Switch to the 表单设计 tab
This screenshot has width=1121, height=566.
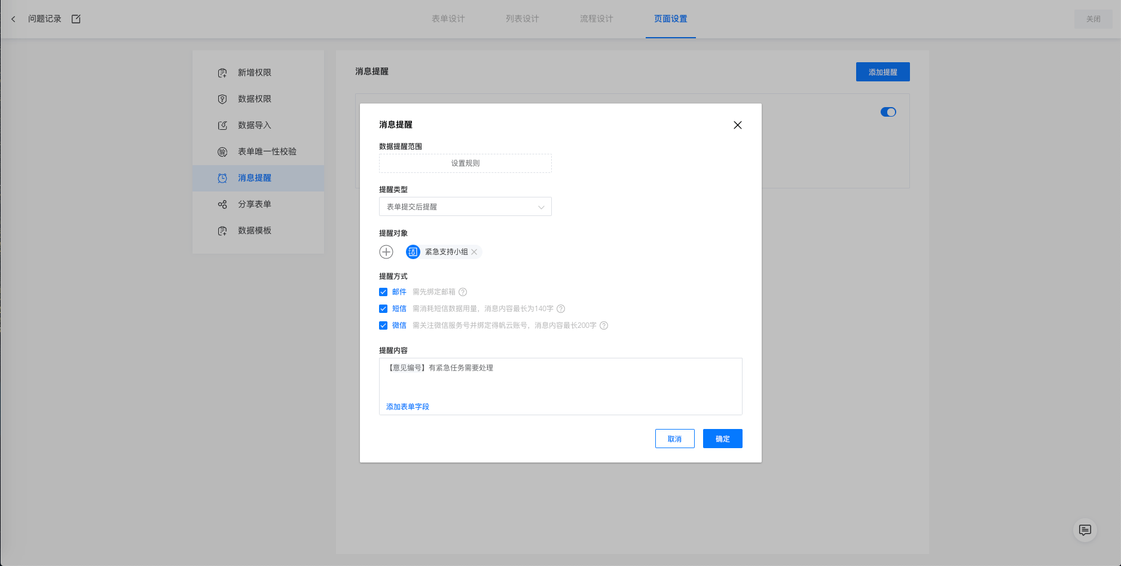[448, 19]
